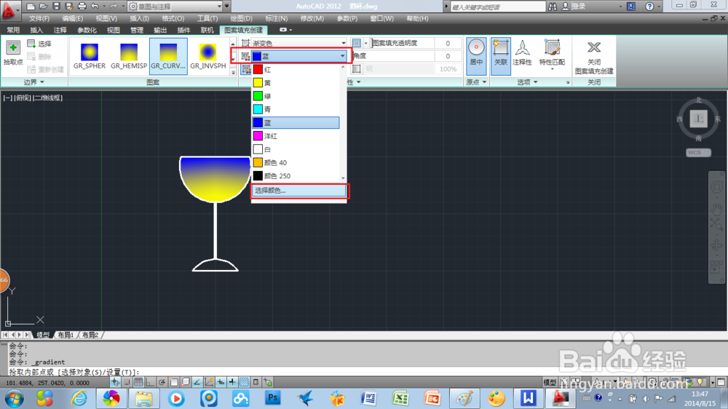728x409 pixels.
Task: Click the Centered (居中) gradient toggle
Action: (476, 56)
